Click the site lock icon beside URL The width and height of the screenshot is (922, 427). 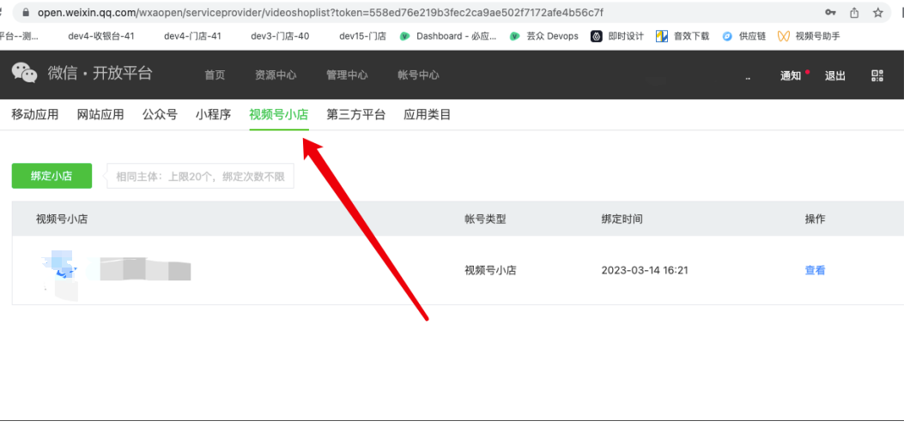[x=25, y=12]
